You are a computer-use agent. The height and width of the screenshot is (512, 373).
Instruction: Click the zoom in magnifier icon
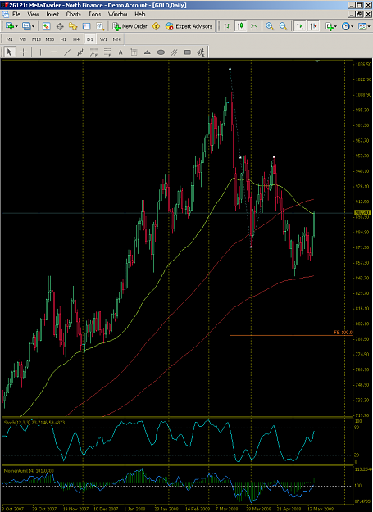(x=270, y=26)
